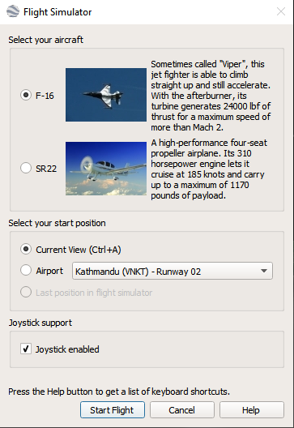Click the "Select your aircraft" group heading
The width and height of the screenshot is (294, 428).
[46, 40]
